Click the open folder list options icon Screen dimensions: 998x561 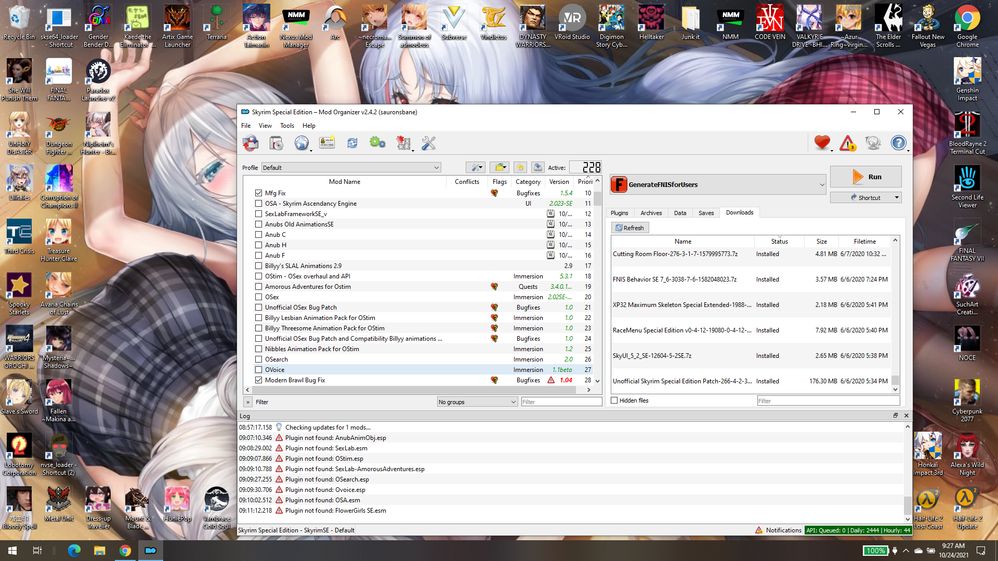pyautogui.click(x=500, y=167)
